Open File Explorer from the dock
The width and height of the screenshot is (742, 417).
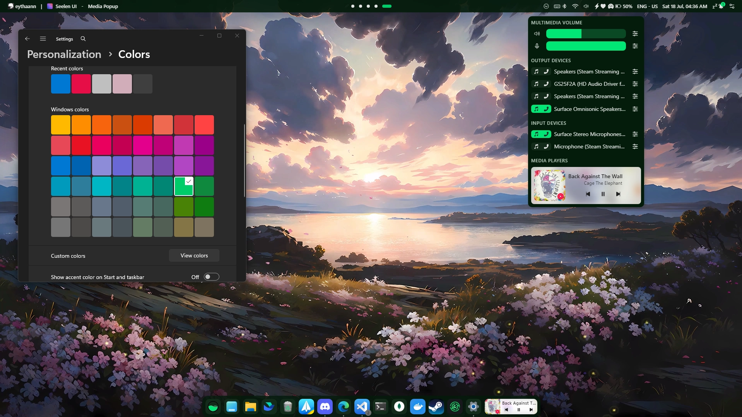(250, 407)
